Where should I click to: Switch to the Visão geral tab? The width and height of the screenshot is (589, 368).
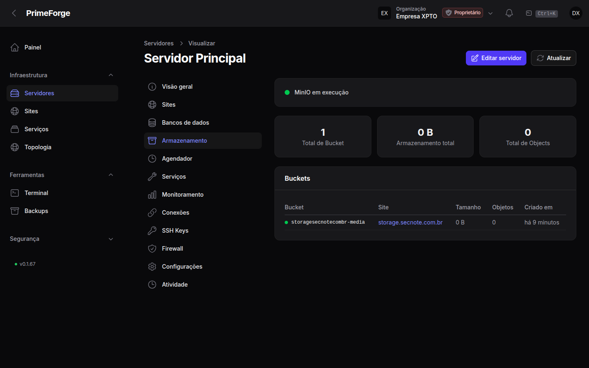tap(203, 87)
